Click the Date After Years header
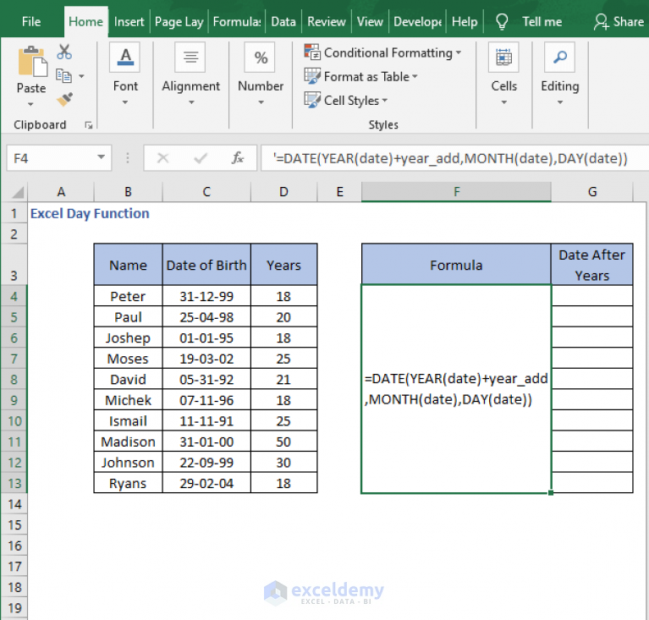This screenshot has height=620, width=649. [591, 265]
